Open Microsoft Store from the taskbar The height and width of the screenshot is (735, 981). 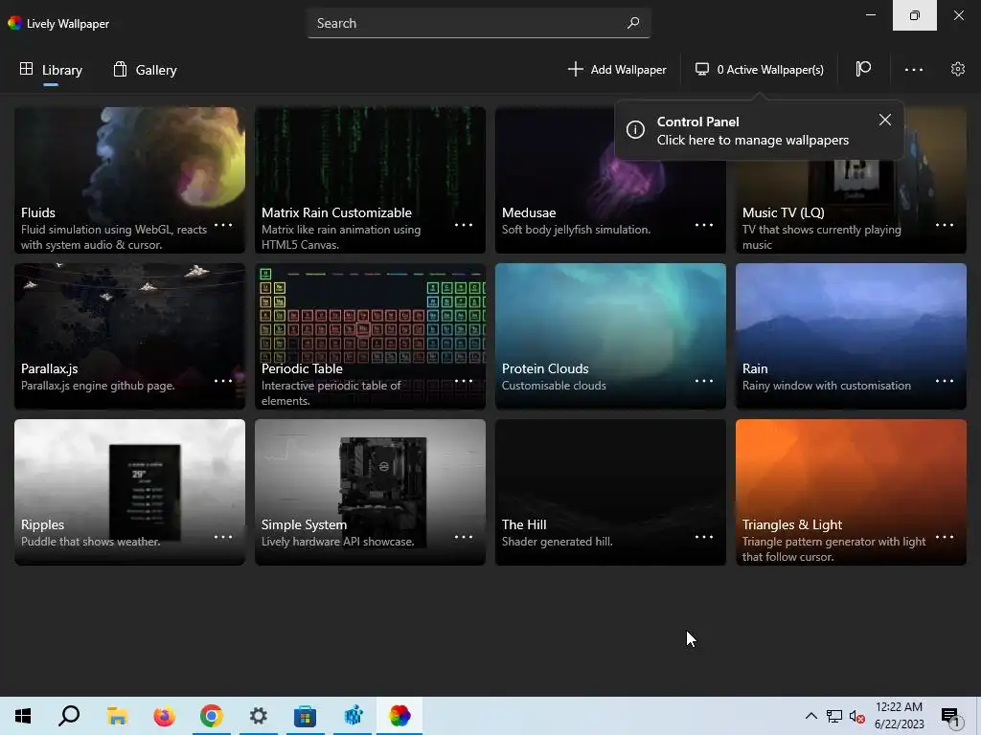[x=306, y=716]
